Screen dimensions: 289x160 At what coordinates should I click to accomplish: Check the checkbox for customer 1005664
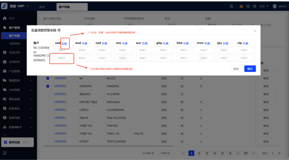coord(48,94)
